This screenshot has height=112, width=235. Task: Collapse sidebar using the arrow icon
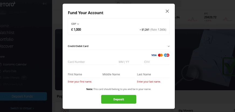click(x=45, y=4)
